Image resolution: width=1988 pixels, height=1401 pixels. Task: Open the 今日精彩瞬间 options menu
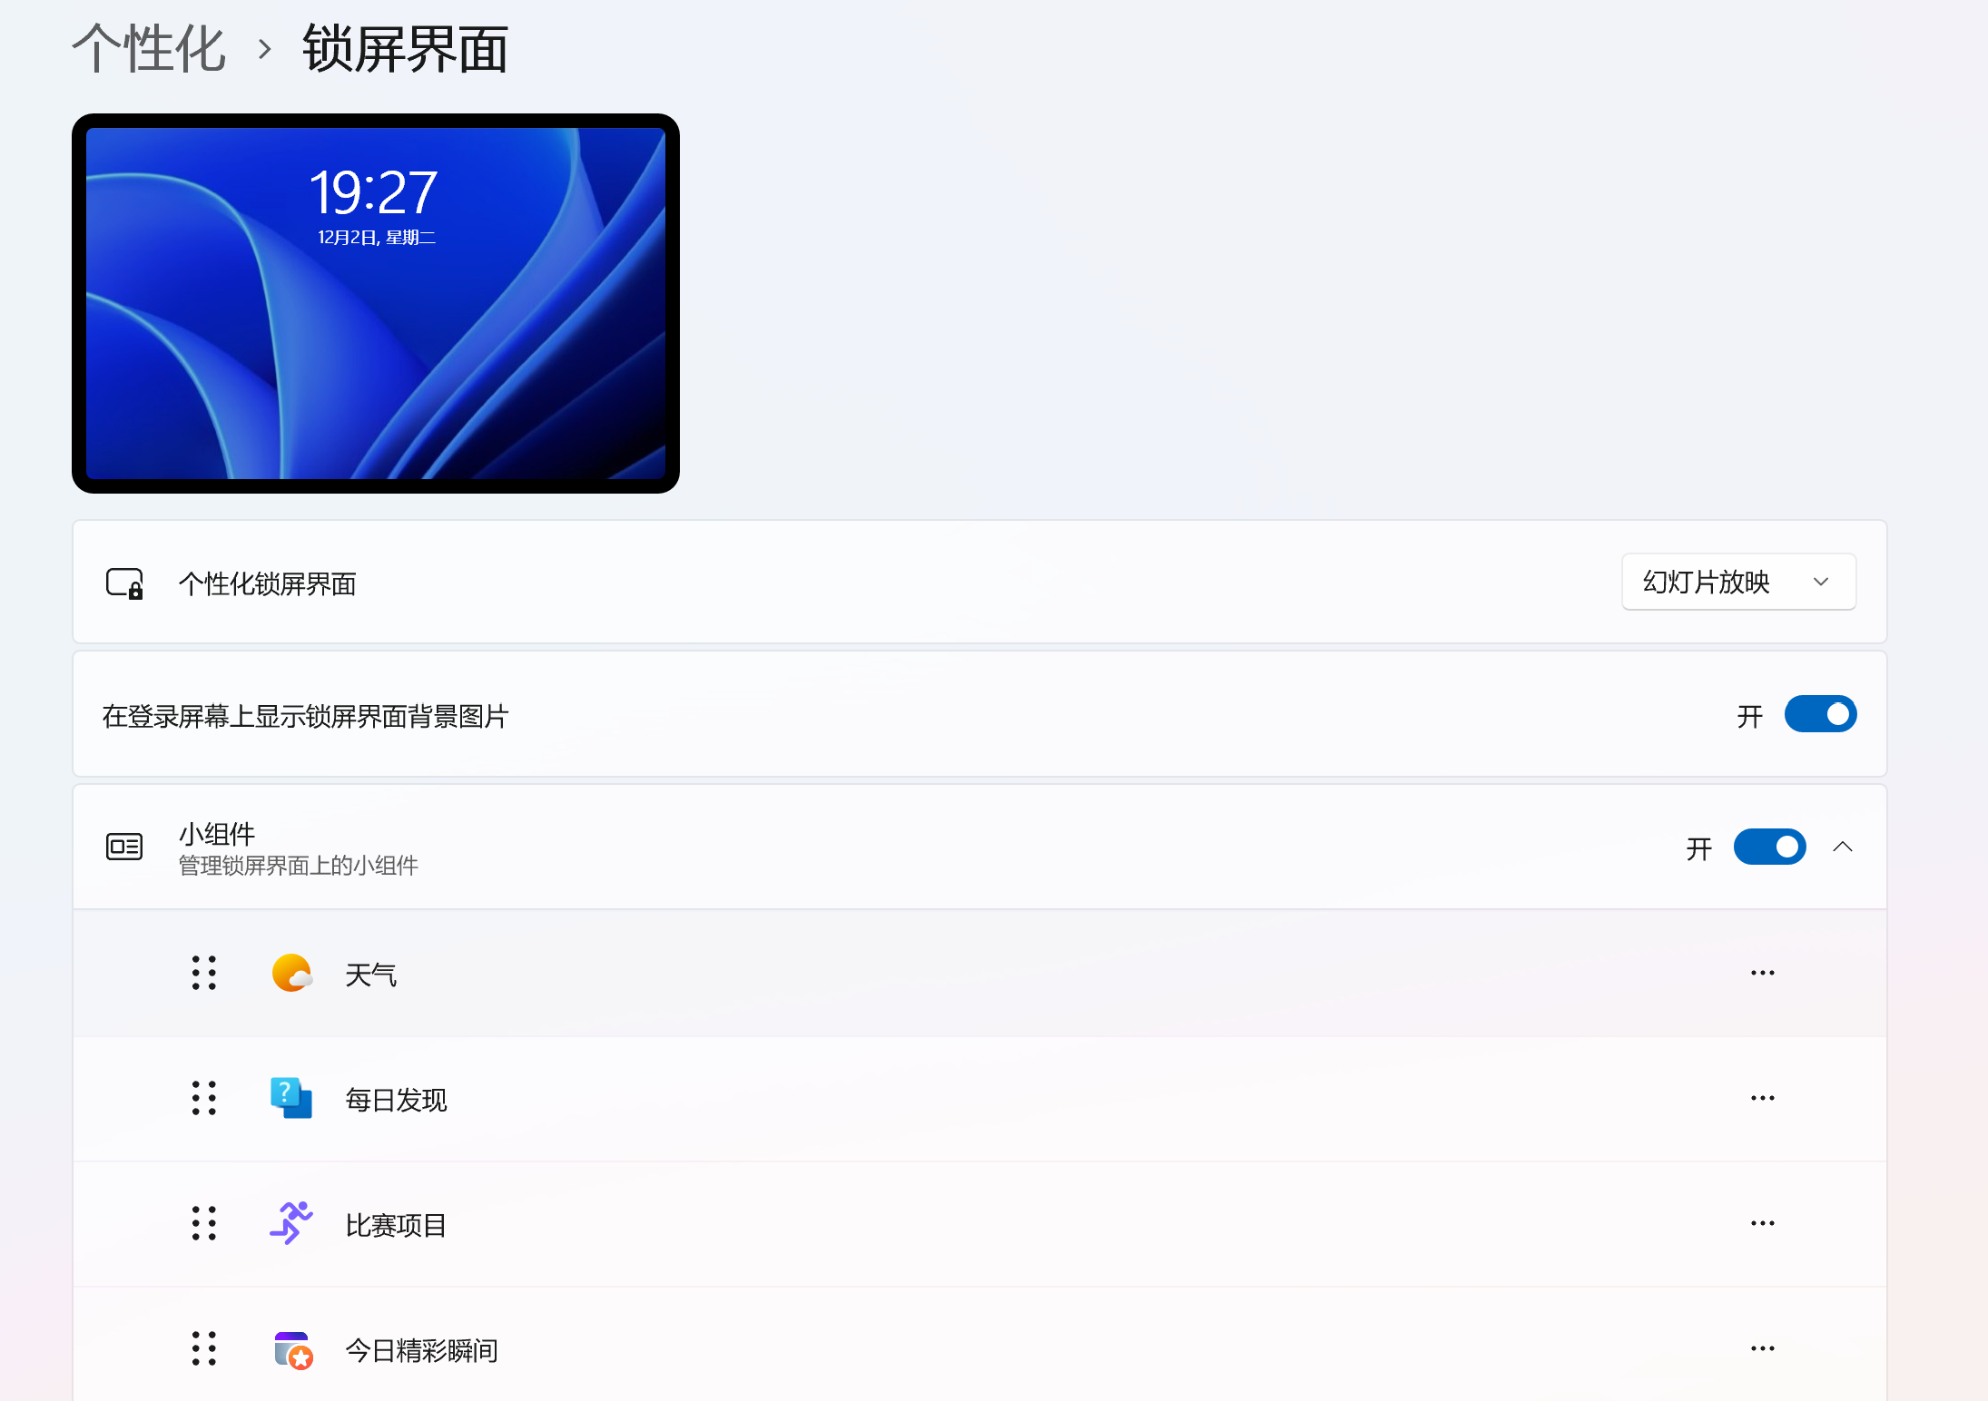[1762, 1349]
